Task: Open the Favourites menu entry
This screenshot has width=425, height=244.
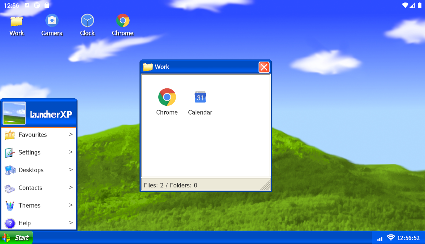Action: point(39,135)
